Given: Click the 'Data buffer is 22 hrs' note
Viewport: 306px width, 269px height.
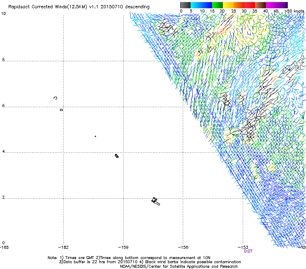Looking at the screenshot, I should tap(150, 262).
